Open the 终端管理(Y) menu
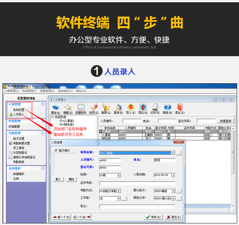Image resolution: width=239 pixels, height=225 pixels. click(29, 91)
